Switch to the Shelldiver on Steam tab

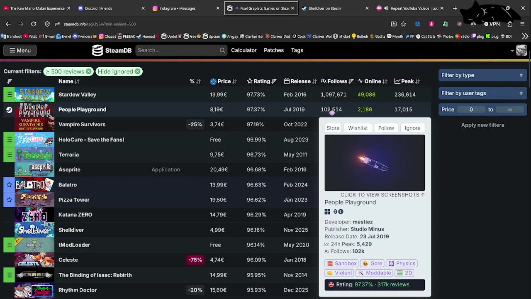(x=336, y=8)
